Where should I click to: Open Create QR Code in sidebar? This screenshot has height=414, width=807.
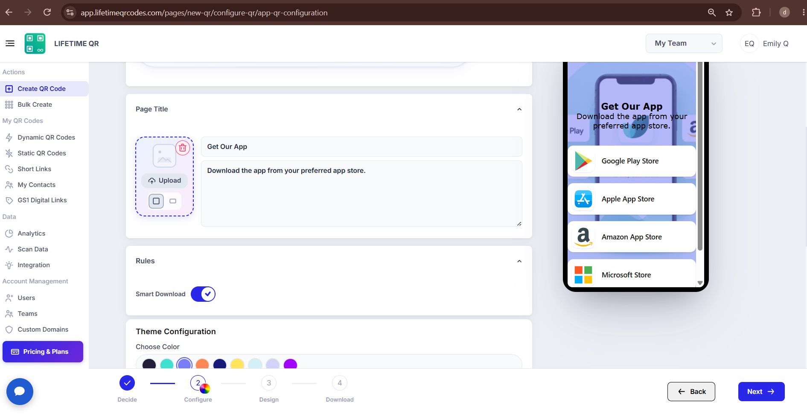44,89
